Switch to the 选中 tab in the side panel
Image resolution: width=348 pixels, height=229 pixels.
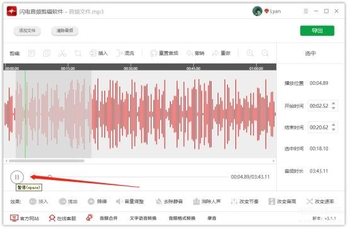point(310,53)
